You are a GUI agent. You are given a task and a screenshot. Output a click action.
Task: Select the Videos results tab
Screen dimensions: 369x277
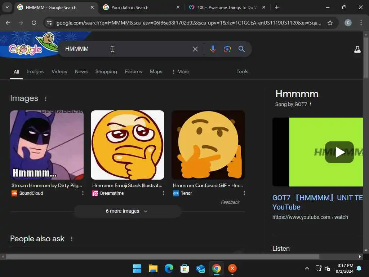click(x=59, y=72)
